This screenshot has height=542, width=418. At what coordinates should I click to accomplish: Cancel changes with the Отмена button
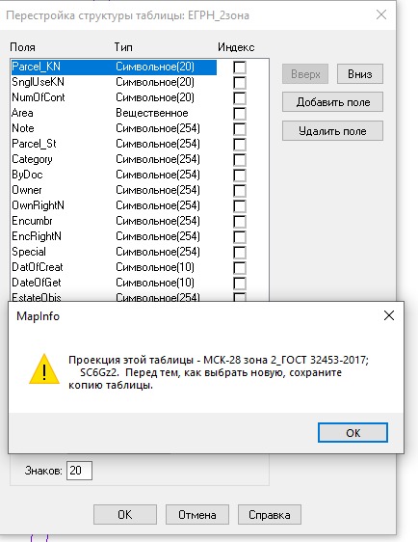click(197, 515)
